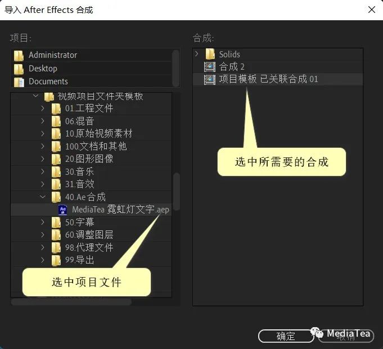
Task: Select the 10.原始视频素材 folder name
Action: (98, 134)
